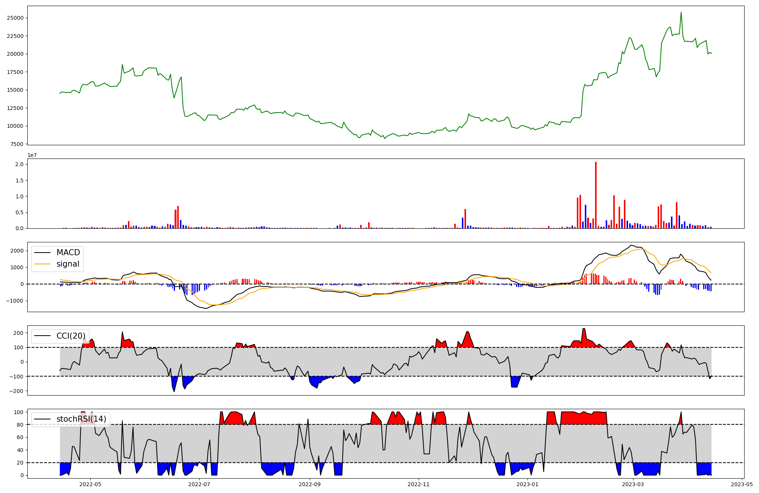Click the -200 tick label on CCI axis

click(x=17, y=391)
